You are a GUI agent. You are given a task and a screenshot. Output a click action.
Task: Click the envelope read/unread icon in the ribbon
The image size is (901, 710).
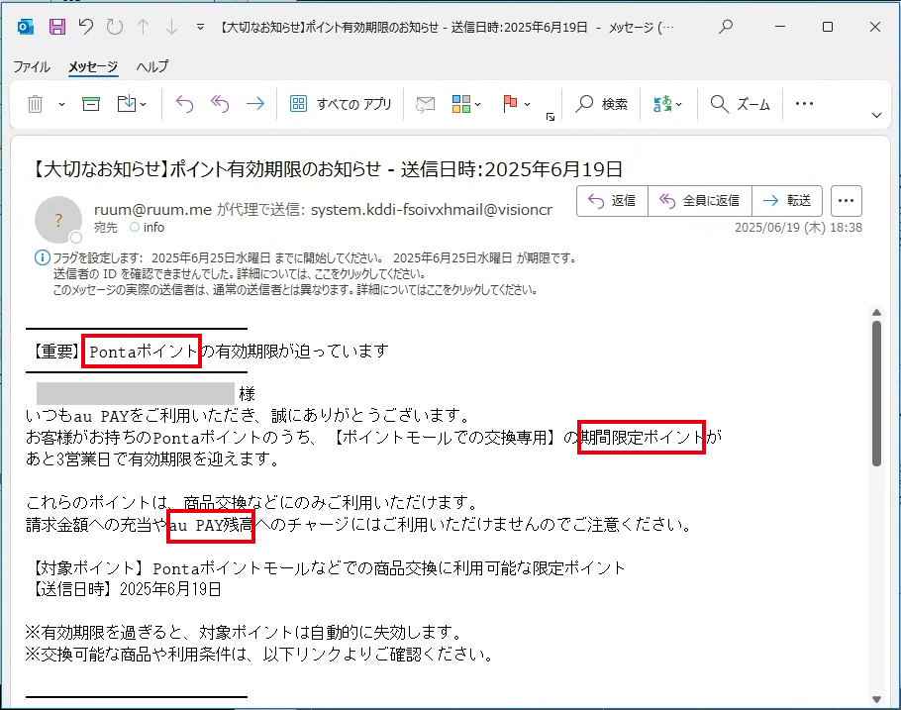tap(425, 104)
